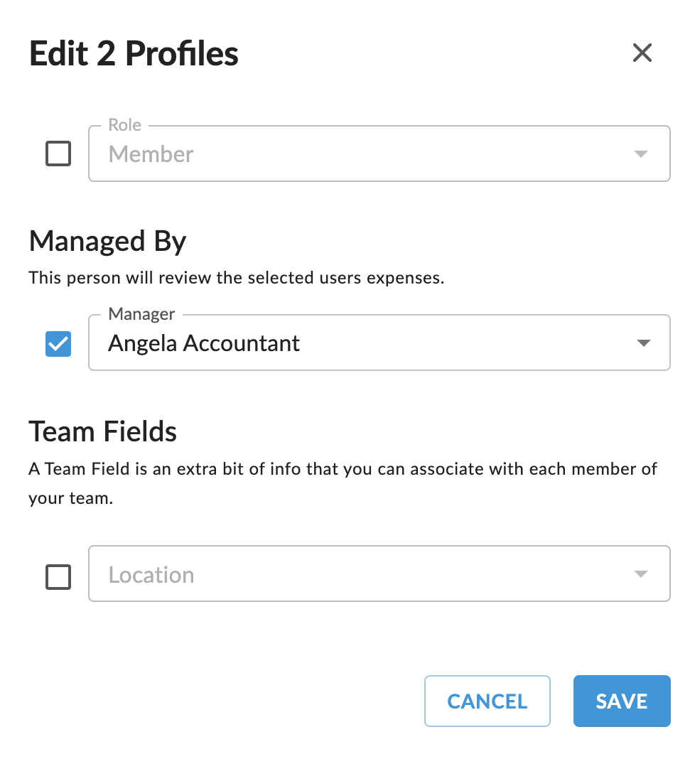This screenshot has height=759, width=695.
Task: Click the Angela Accountant manager value
Action: click(204, 343)
